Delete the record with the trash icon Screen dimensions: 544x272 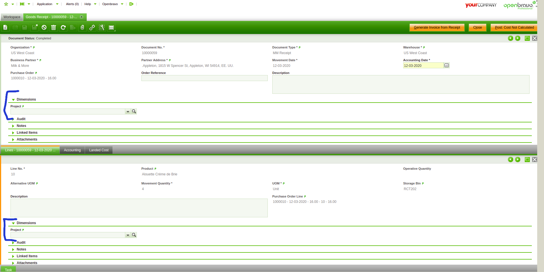click(54, 27)
